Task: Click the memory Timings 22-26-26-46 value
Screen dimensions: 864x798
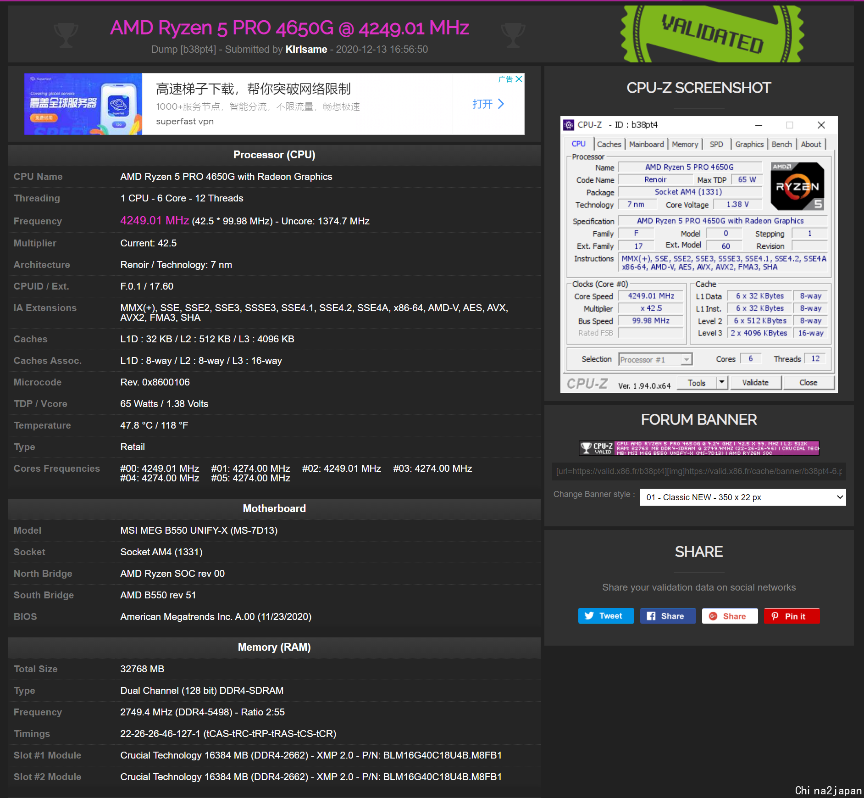Action: 228,734
